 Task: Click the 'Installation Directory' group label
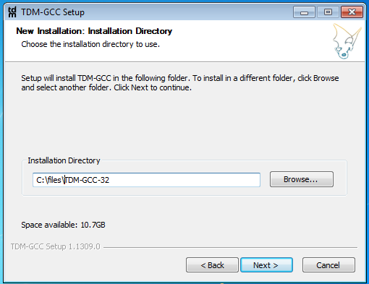pyautogui.click(x=64, y=160)
